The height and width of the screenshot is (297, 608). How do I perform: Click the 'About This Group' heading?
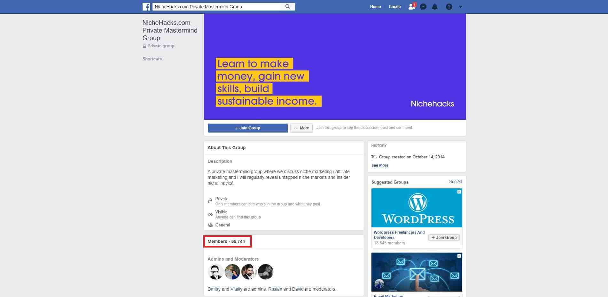227,148
